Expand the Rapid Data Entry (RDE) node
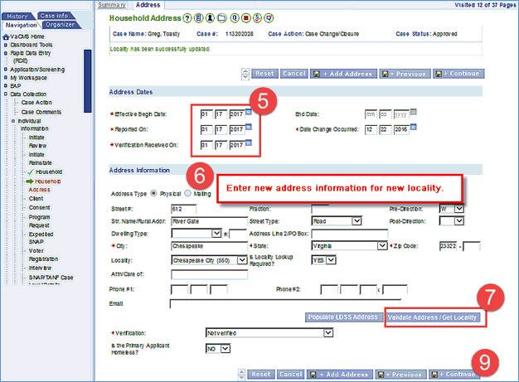This screenshot has width=519, height=382. (x=5, y=53)
